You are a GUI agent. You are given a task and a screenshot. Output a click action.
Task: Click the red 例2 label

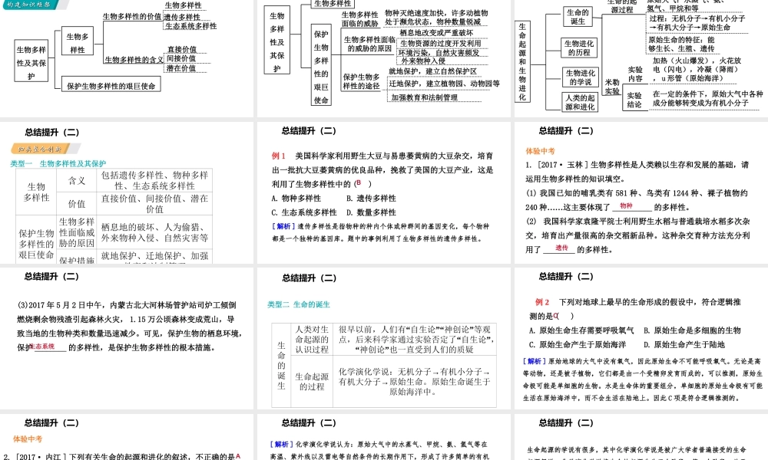click(x=542, y=301)
